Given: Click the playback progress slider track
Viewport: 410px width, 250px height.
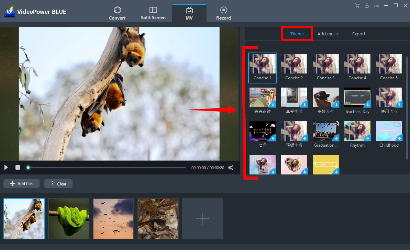Looking at the screenshot, I should tap(107, 168).
